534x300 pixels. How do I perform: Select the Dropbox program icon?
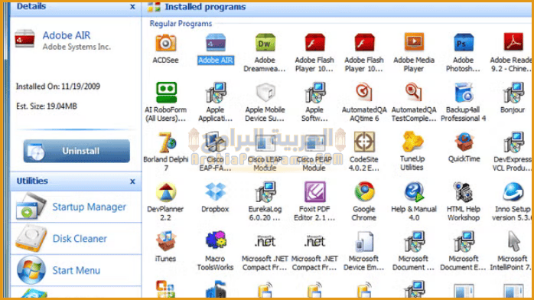[x=215, y=192]
